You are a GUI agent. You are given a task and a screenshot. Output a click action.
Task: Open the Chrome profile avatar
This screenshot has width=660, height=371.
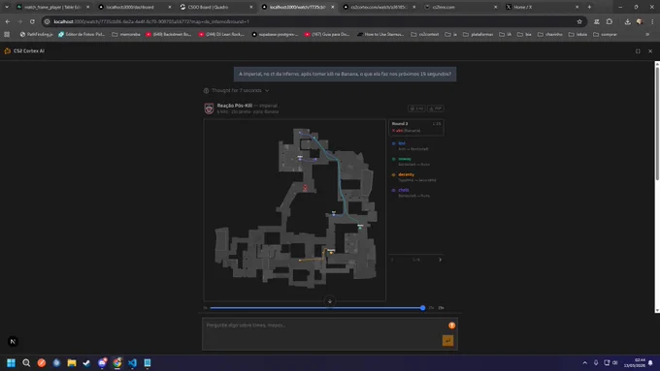click(x=640, y=21)
